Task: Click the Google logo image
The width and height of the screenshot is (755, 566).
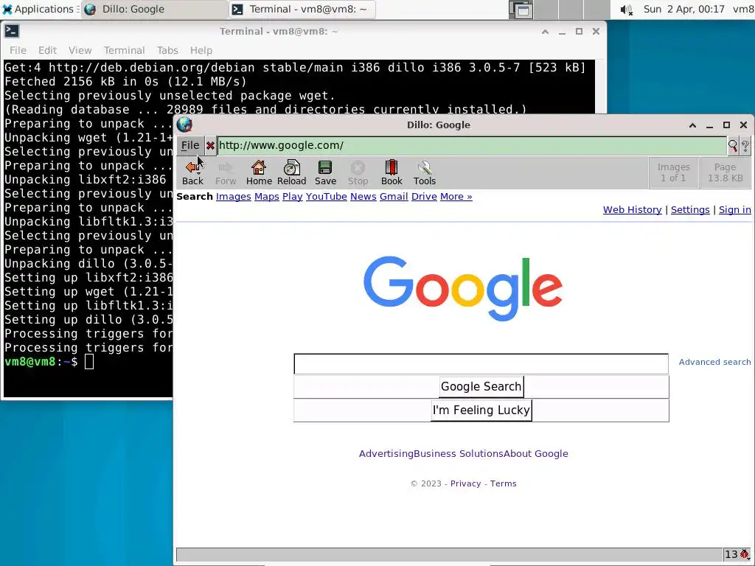Action: point(463,288)
